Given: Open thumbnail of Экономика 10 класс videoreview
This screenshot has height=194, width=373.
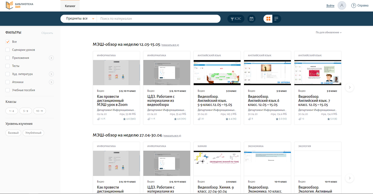Looking at the screenshot, I should (x=268, y=163).
